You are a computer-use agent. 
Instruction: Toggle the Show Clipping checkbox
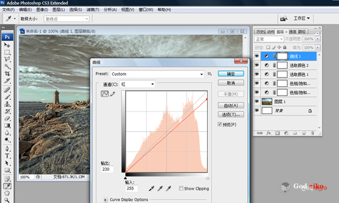181,188
